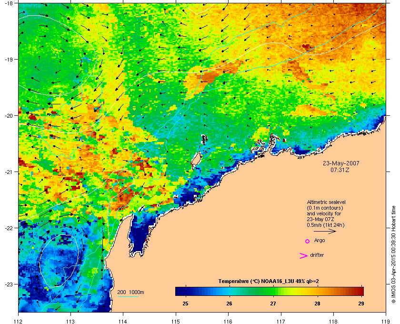Click the colorbar tick label 26

230,304
